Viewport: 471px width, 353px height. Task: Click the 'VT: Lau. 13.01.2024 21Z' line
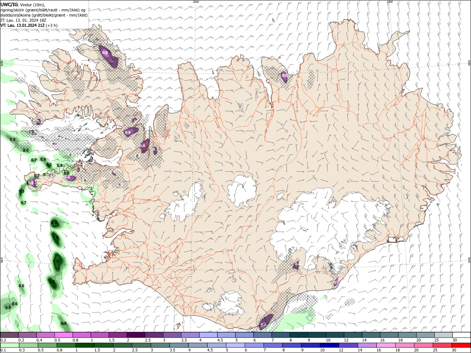click(x=22, y=25)
